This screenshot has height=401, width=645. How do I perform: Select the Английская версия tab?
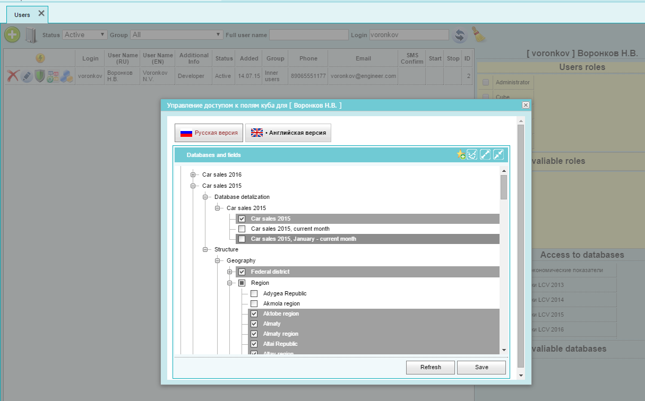[x=288, y=133]
